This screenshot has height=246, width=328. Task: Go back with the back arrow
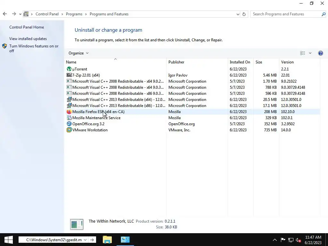click(x=5, y=14)
